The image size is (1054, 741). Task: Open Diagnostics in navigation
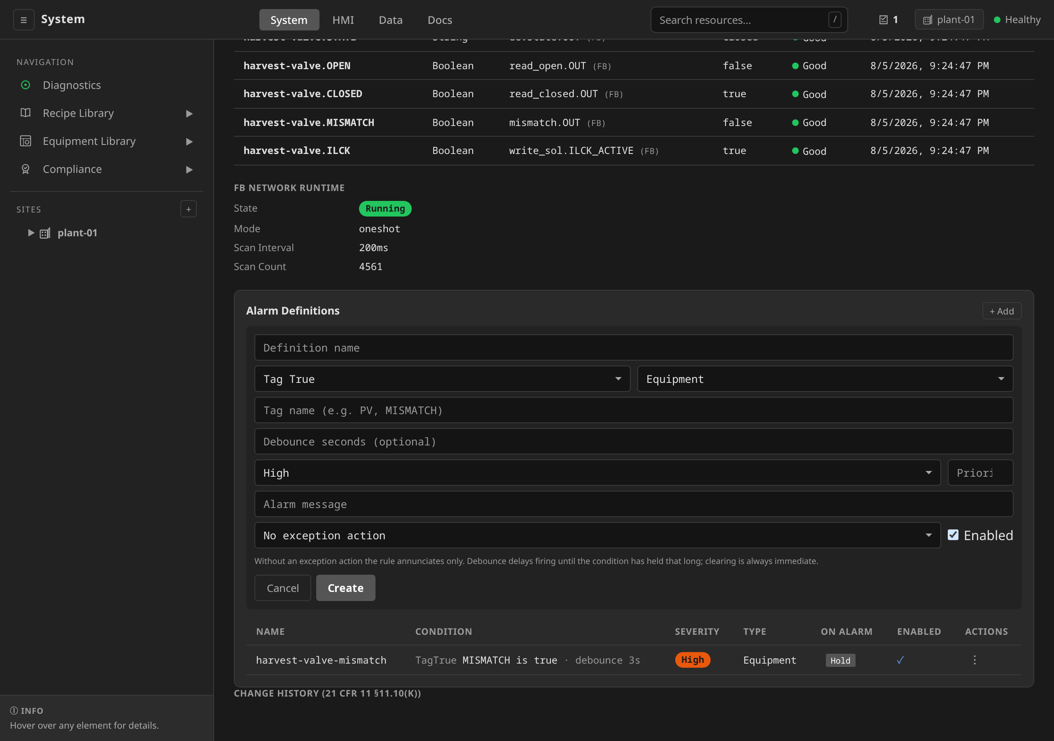tap(107, 85)
